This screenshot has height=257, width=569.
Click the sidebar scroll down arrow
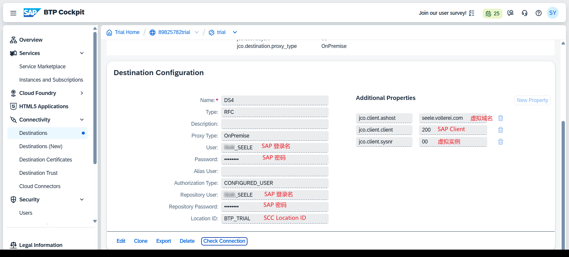point(95,221)
